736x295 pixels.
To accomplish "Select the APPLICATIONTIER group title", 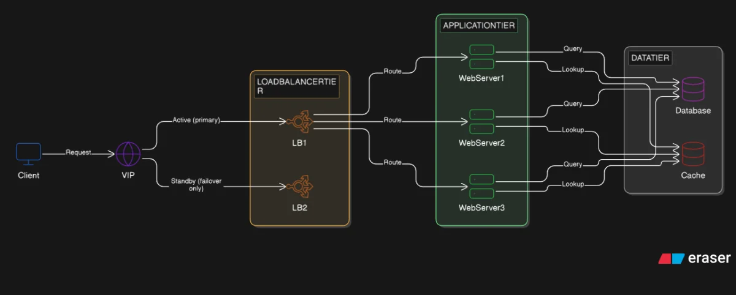I will click(x=478, y=26).
